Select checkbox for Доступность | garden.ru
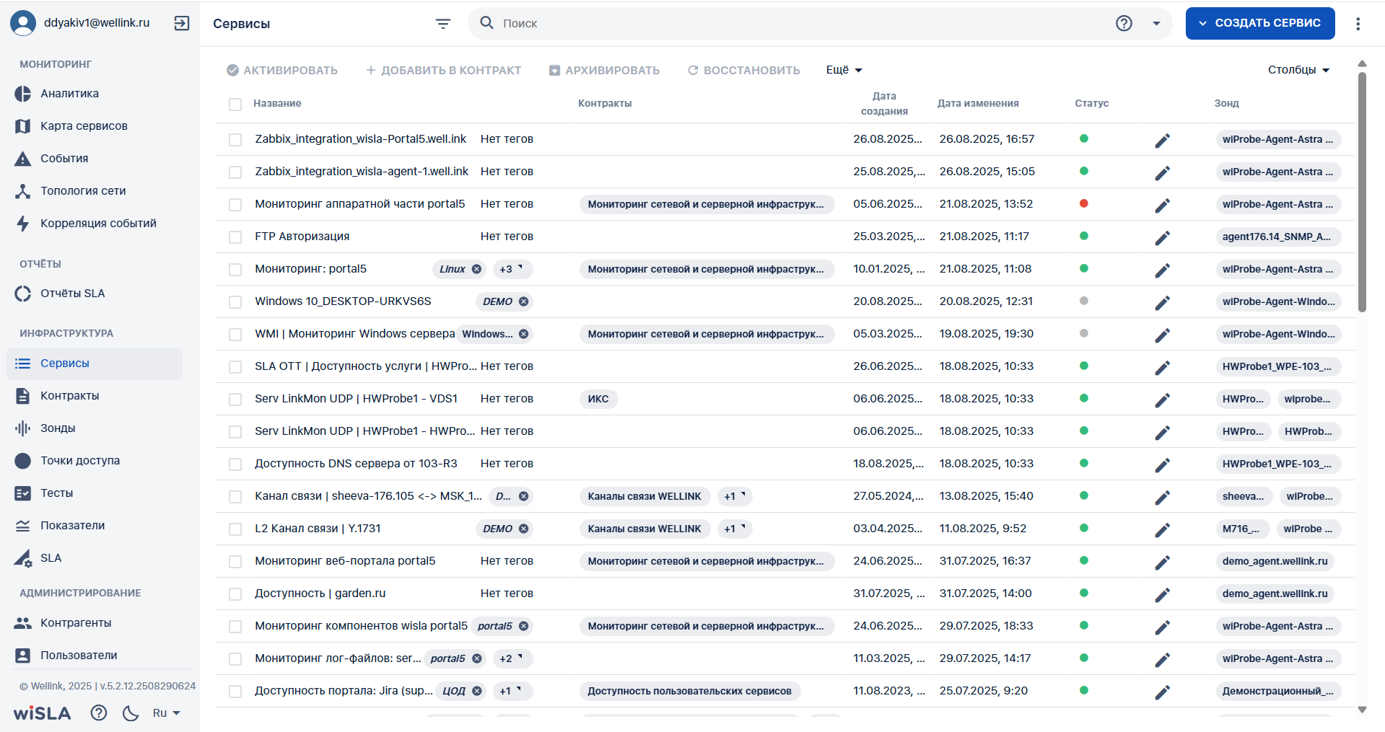This screenshot has height=732, width=1385. pyautogui.click(x=235, y=594)
